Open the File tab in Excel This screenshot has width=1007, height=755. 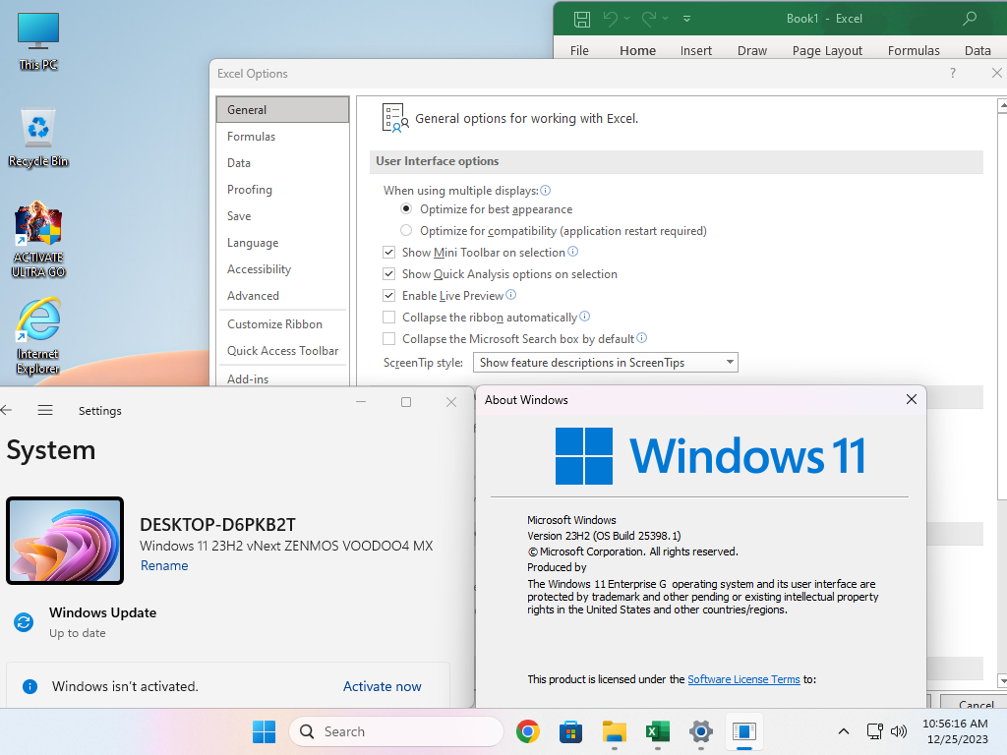[579, 50]
